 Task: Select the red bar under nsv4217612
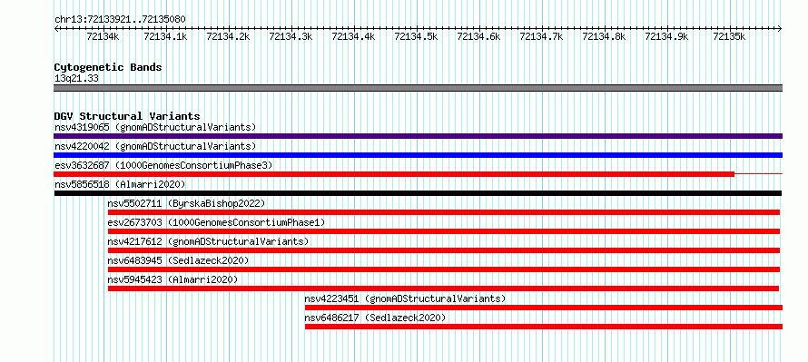click(444, 250)
